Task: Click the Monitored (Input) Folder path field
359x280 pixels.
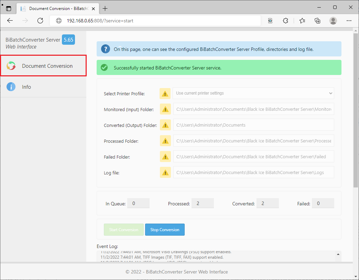Action: [x=253, y=109]
